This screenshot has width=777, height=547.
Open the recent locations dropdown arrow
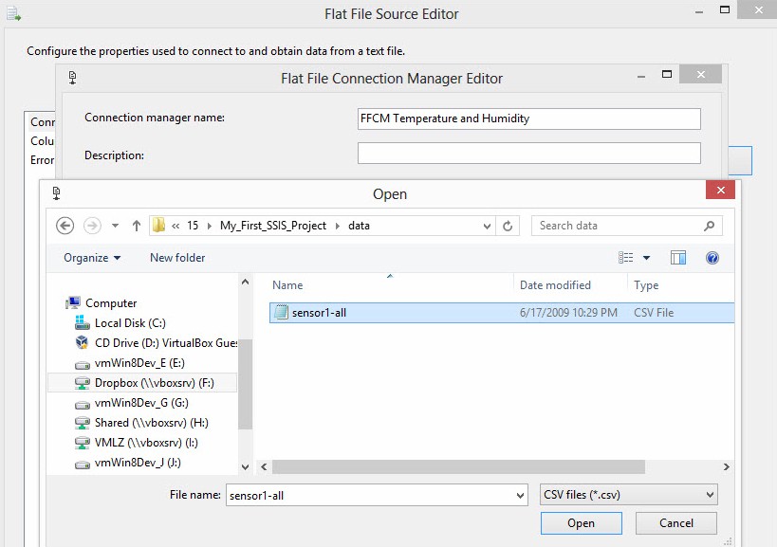116,226
